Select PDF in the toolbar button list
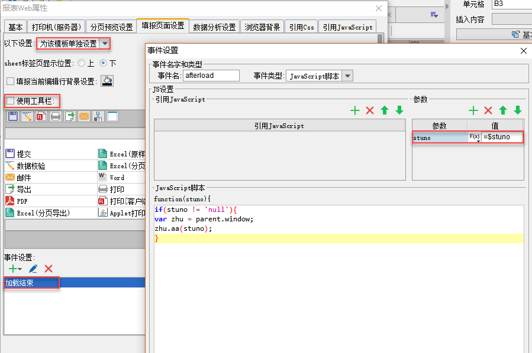532x353 pixels. click(51, 201)
